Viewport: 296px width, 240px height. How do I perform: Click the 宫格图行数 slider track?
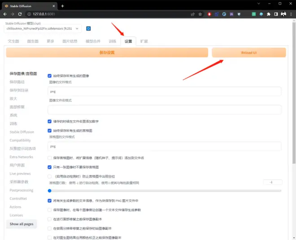click(165, 191)
